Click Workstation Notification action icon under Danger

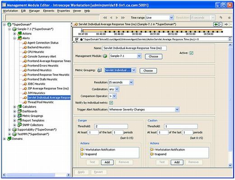[x=82, y=150]
